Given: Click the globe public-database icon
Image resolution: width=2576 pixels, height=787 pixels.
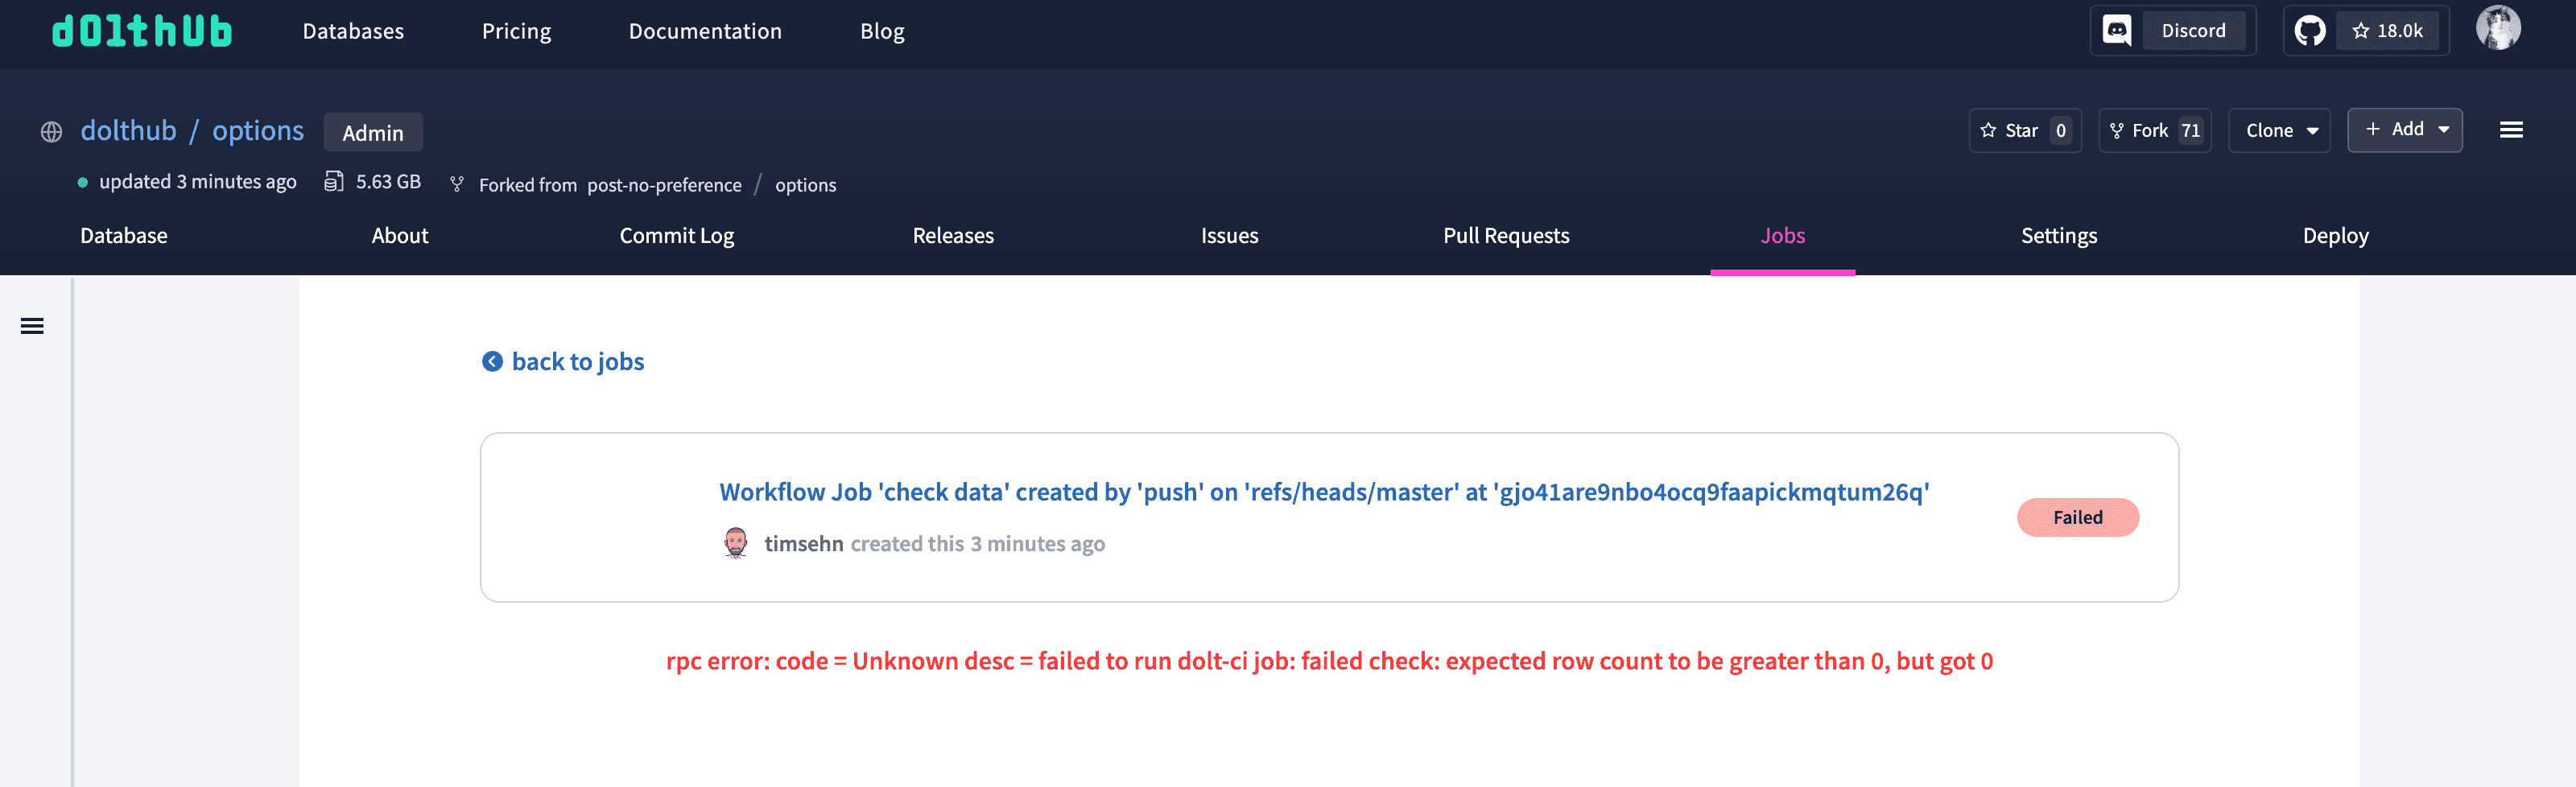Looking at the screenshot, I should (51, 132).
